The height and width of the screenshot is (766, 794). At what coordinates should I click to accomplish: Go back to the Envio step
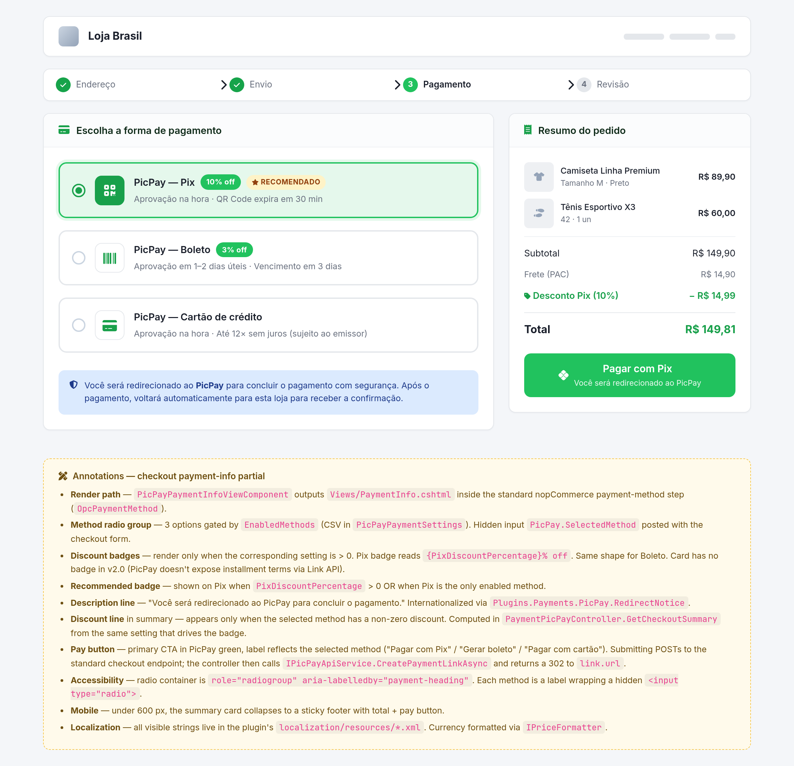tap(261, 84)
